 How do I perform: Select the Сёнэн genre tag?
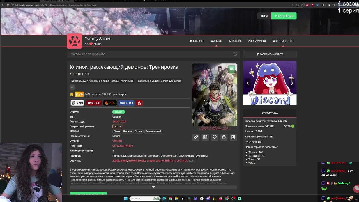pos(117,131)
